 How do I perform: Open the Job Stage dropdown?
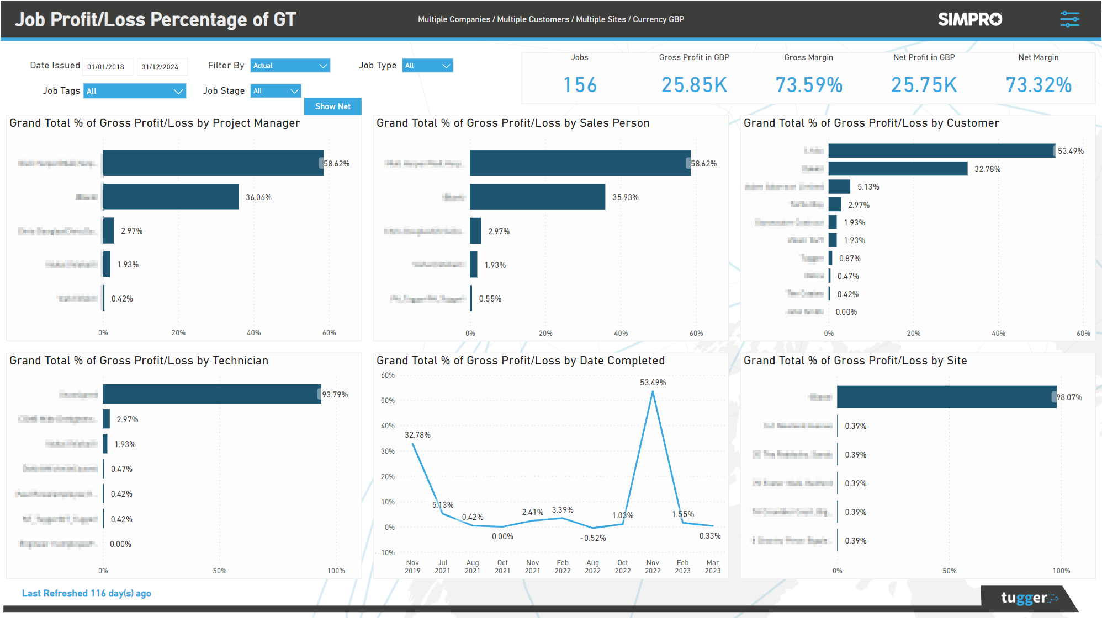(x=275, y=90)
